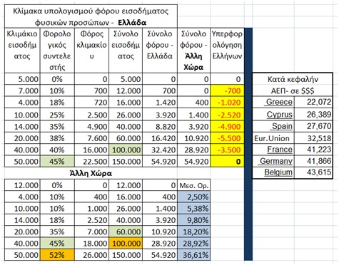This screenshot has height=265, width=339.
Task: Click the Άλλη Χώρα section header
Action: [91, 173]
